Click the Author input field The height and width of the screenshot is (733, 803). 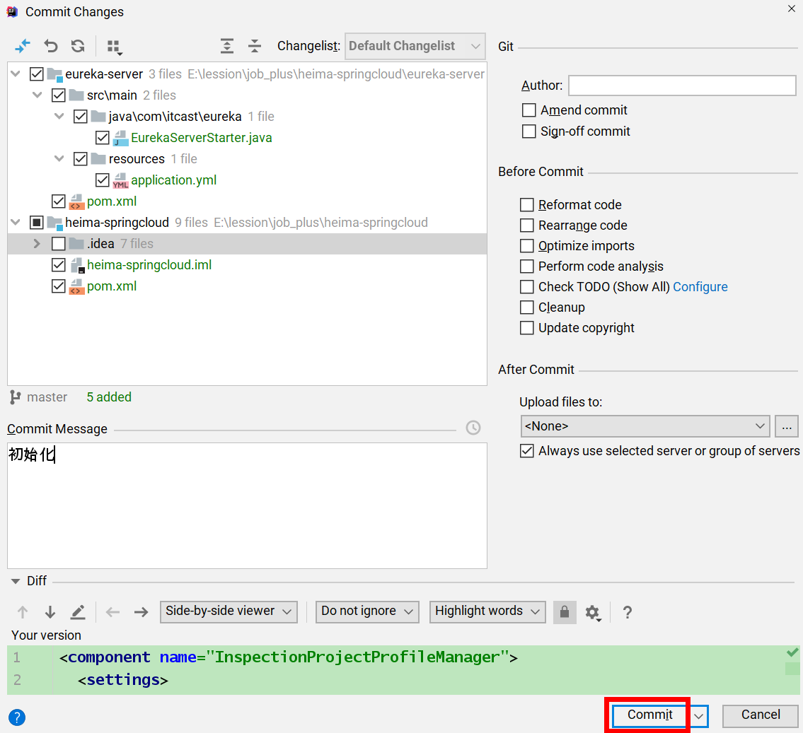[682, 86]
